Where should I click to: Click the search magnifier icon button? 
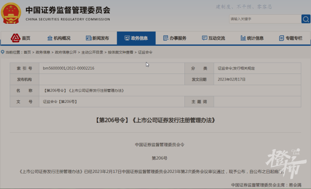(305, 19)
